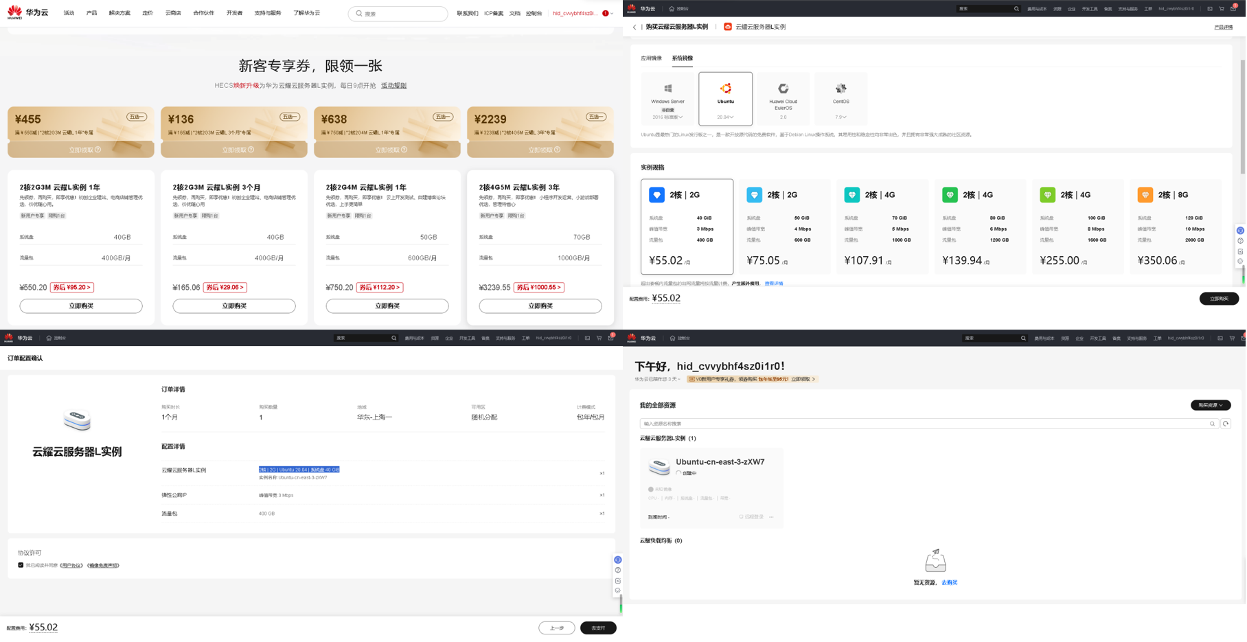Click the cloud server L instance product image
Image resolution: width=1247 pixels, height=642 pixels.
coord(77,420)
